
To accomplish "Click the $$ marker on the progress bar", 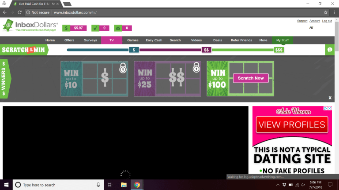I will [x=206, y=50].
